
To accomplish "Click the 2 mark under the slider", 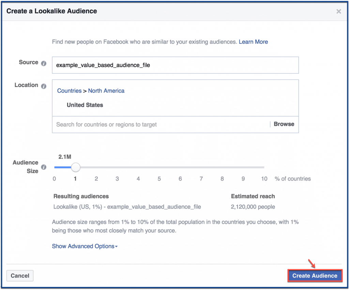I will 96,179.
